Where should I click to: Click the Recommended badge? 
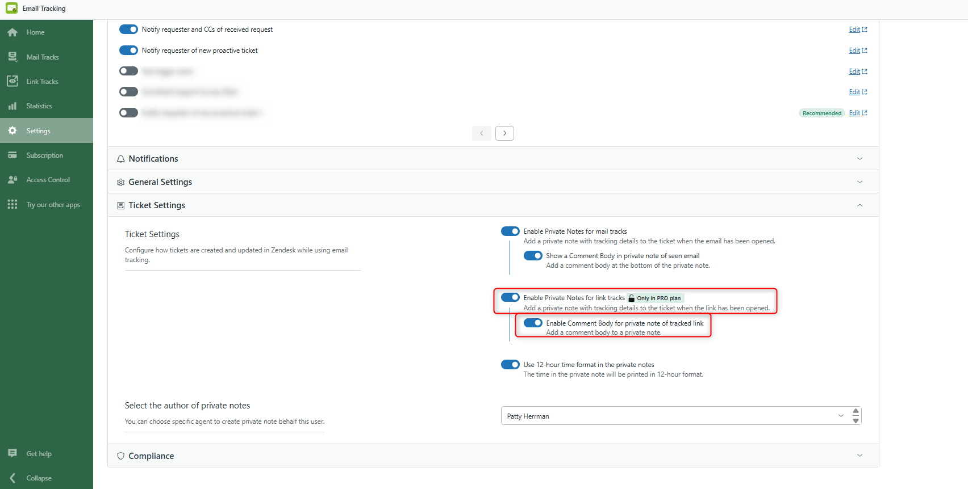pyautogui.click(x=822, y=113)
